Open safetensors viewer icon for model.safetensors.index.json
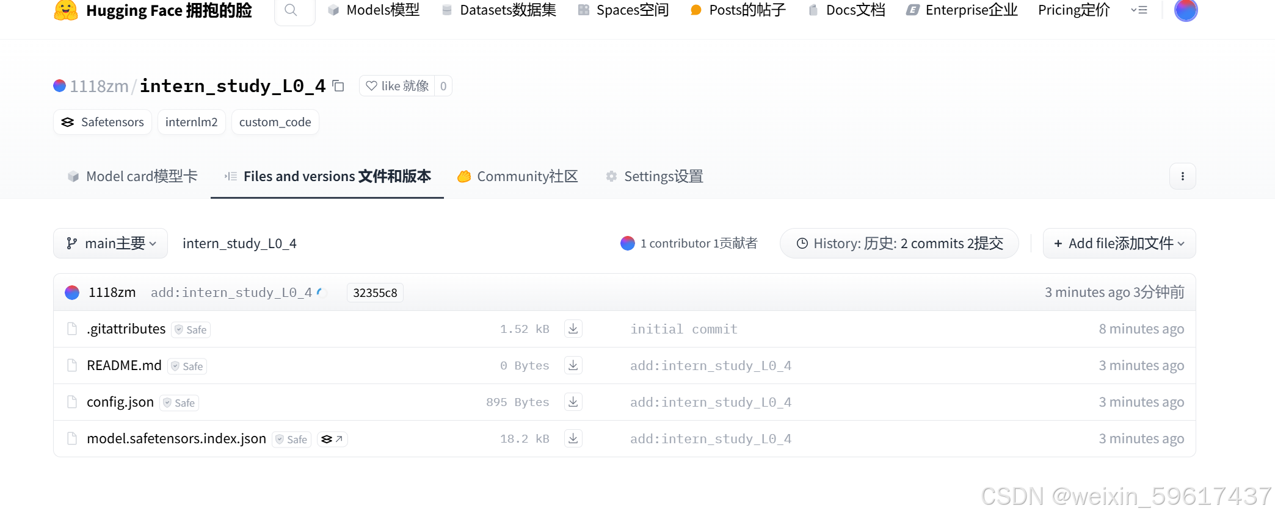 tap(332, 439)
